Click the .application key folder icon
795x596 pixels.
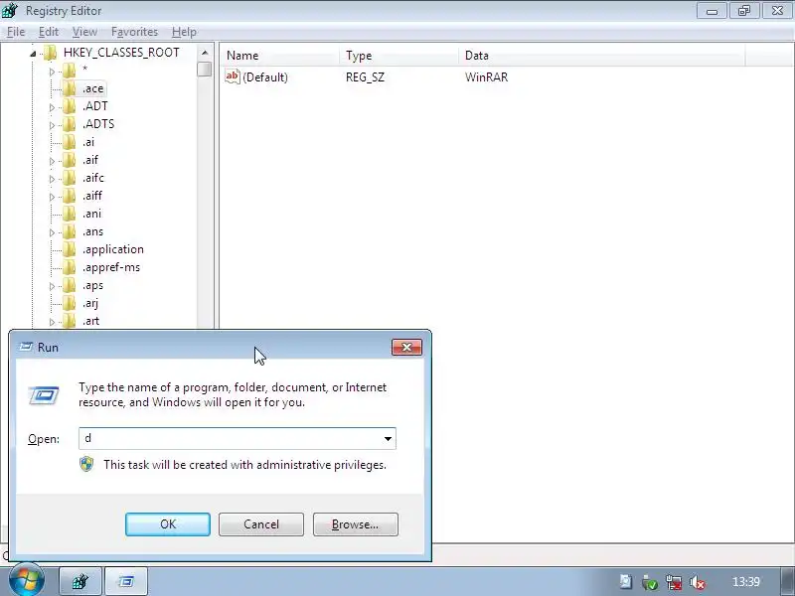pos(69,249)
